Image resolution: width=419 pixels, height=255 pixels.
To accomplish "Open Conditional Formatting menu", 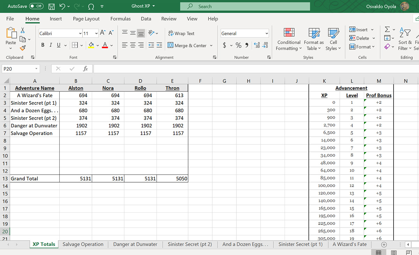I will [289, 39].
